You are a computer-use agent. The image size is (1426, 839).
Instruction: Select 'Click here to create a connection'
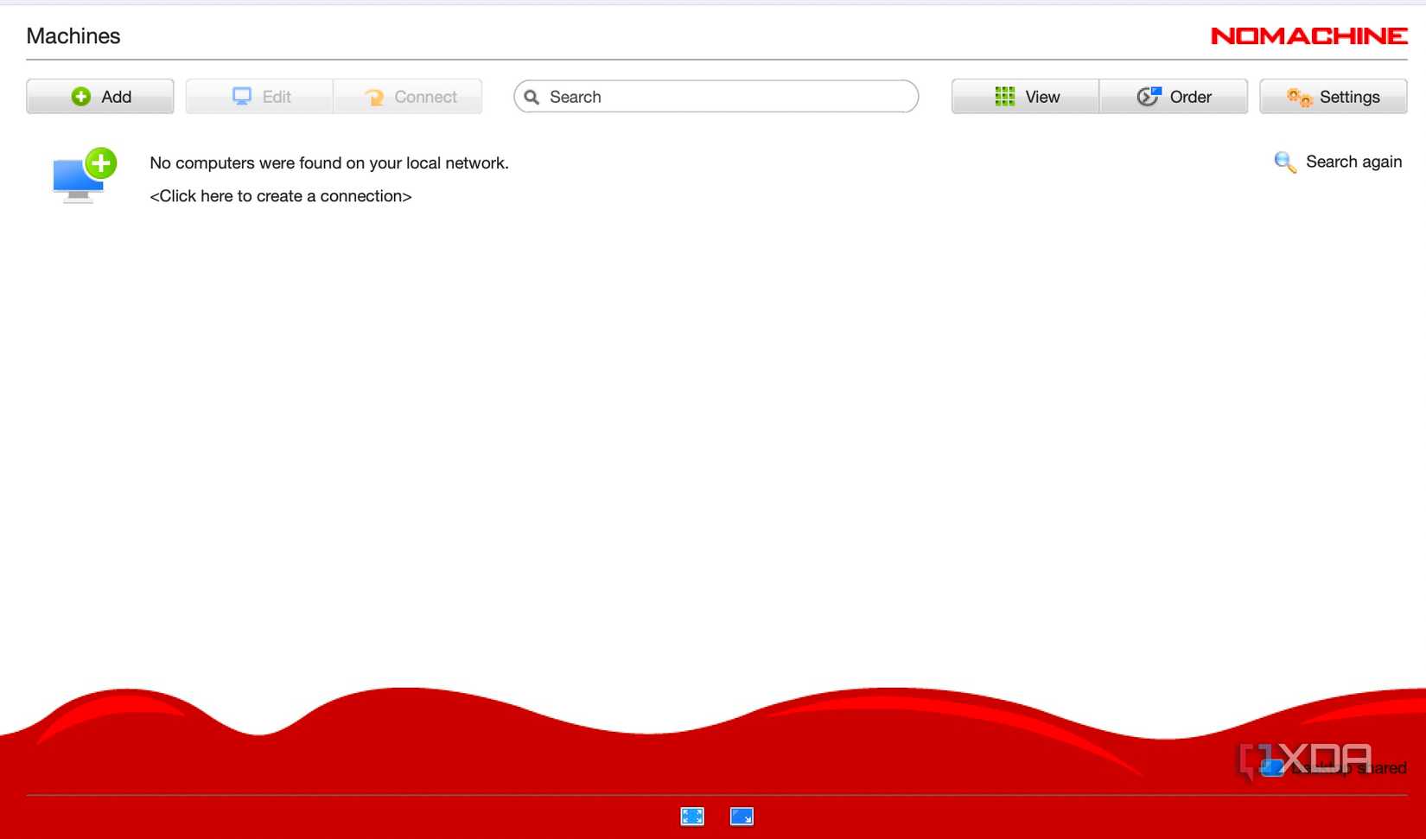tap(281, 196)
